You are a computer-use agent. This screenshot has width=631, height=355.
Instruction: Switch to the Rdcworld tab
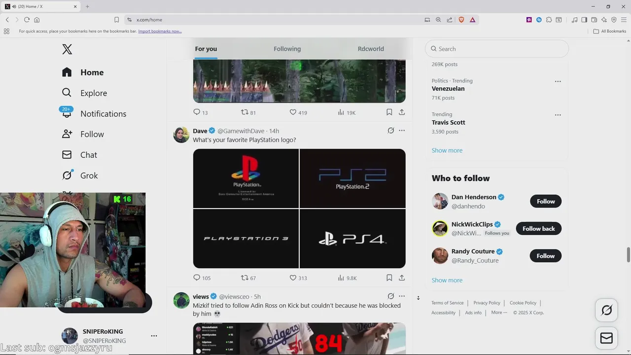(x=371, y=49)
